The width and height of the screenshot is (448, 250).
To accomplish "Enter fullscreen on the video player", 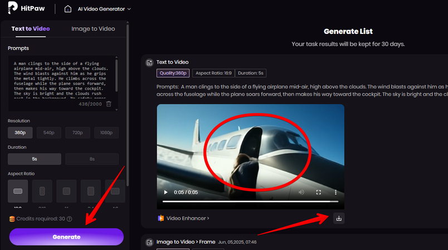I will point(319,192).
